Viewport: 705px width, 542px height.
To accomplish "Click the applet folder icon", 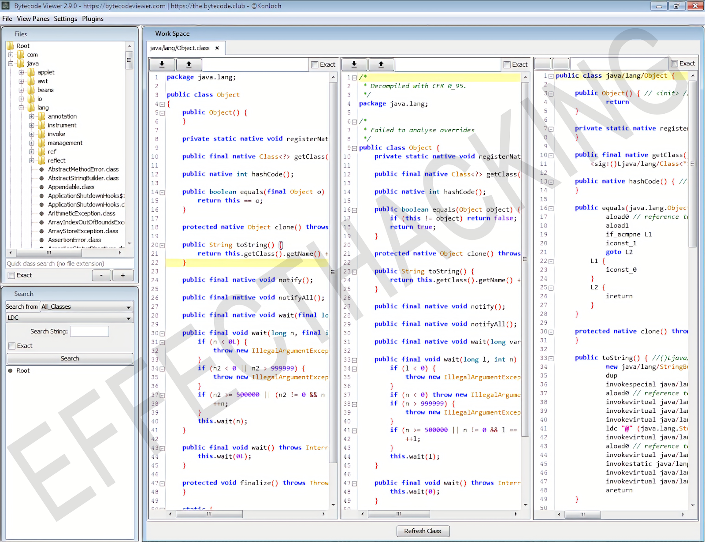I will point(31,72).
